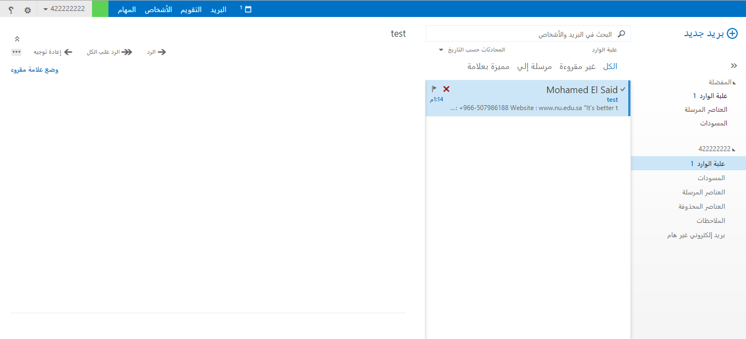Open the settings gear menu
The height and width of the screenshot is (339, 746).
pos(27,10)
